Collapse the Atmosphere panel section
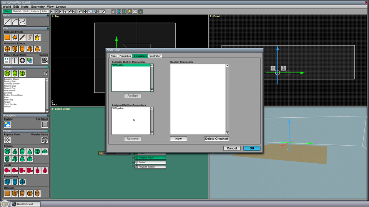369x207 pixels. (x=48, y=115)
